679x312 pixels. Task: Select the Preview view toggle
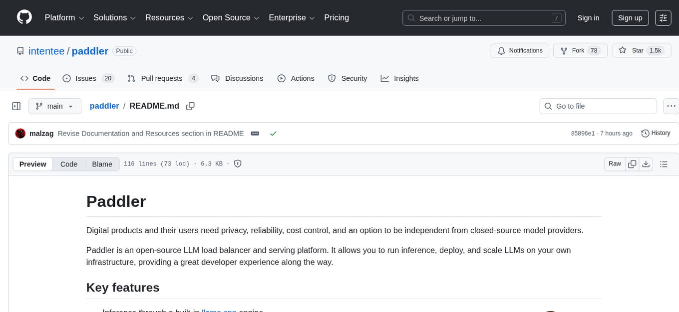point(33,164)
